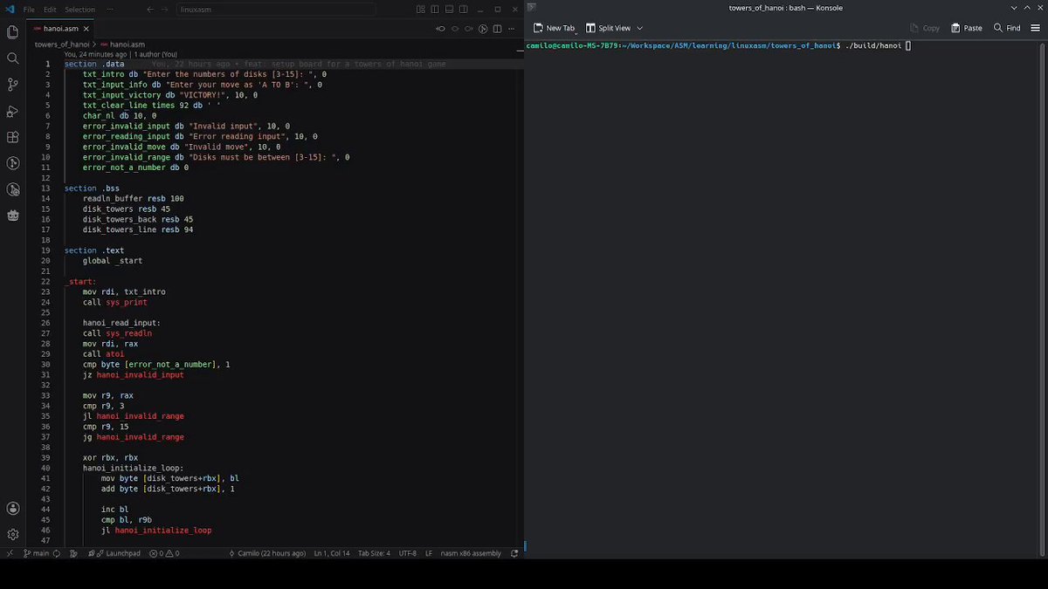Open the Run and Debug view
Screen dimensions: 1048x589
coord(12,111)
